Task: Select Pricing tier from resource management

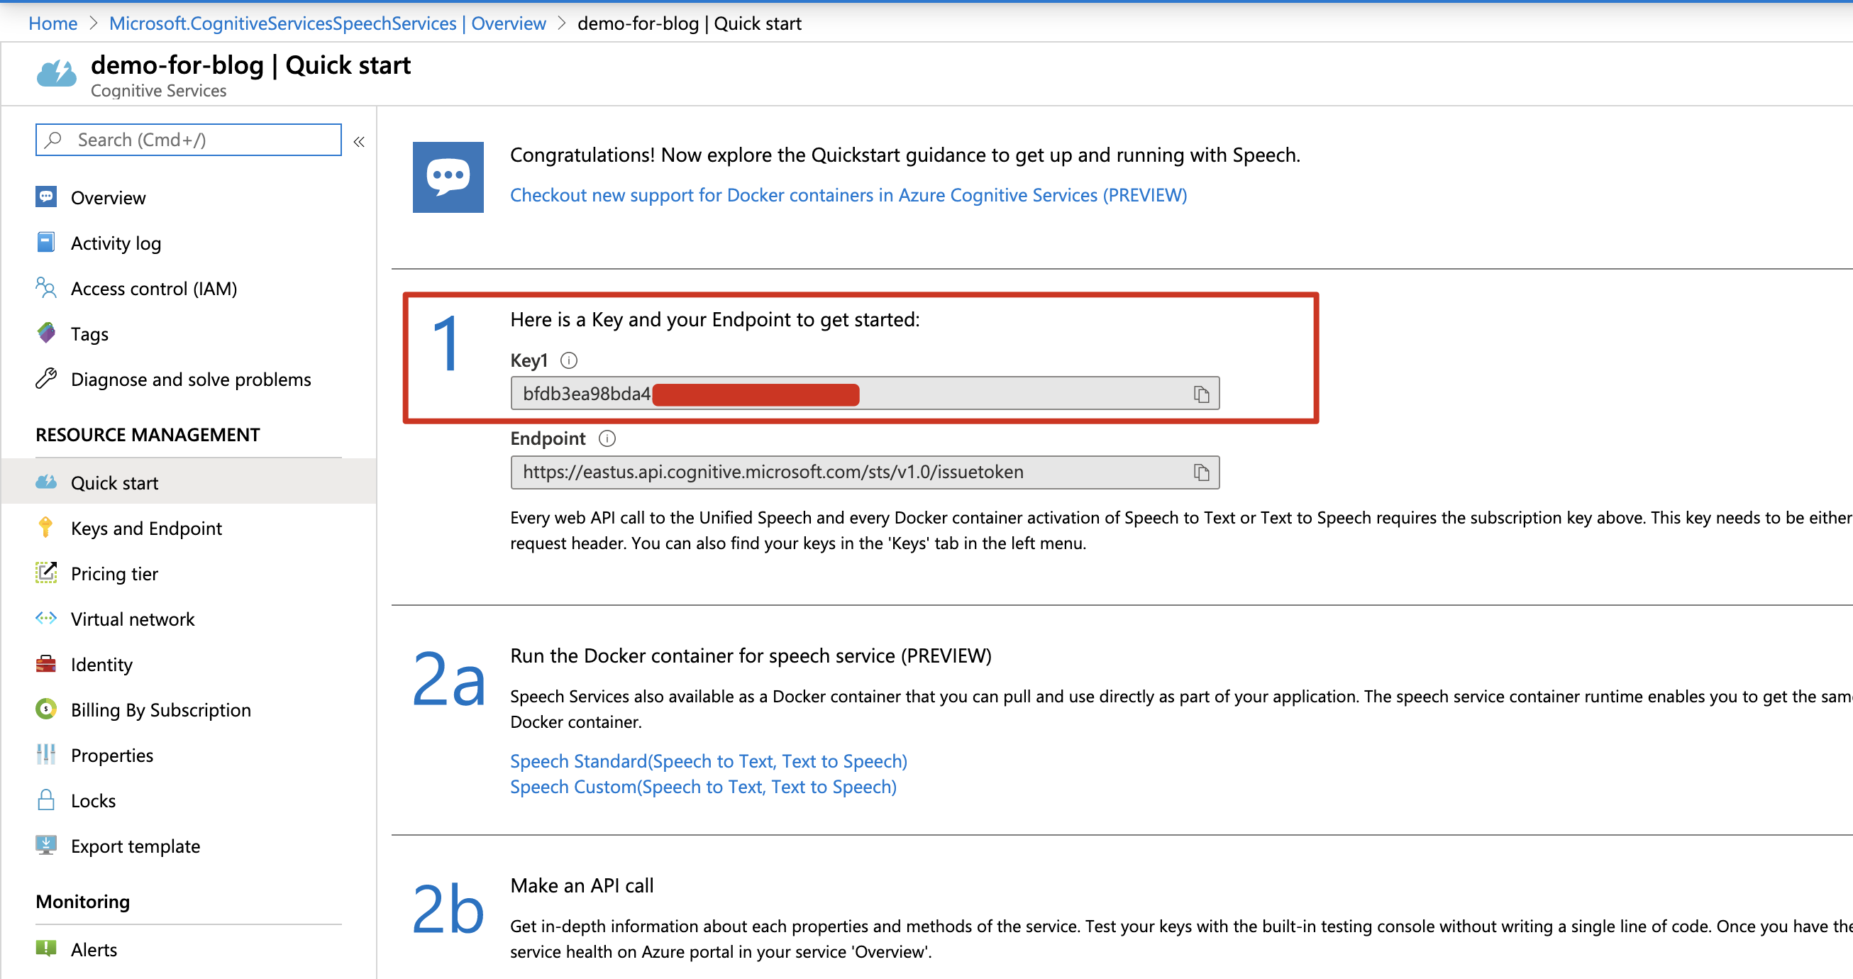Action: [x=114, y=574]
